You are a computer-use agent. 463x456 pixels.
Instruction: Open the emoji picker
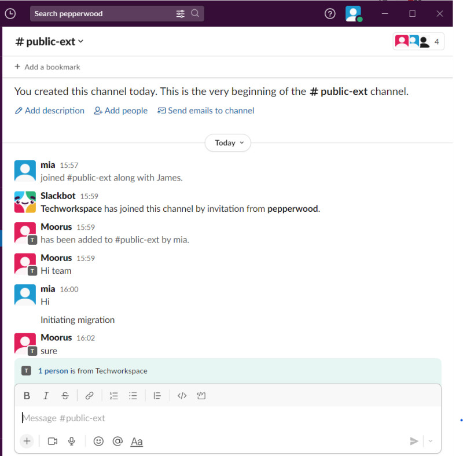98,441
